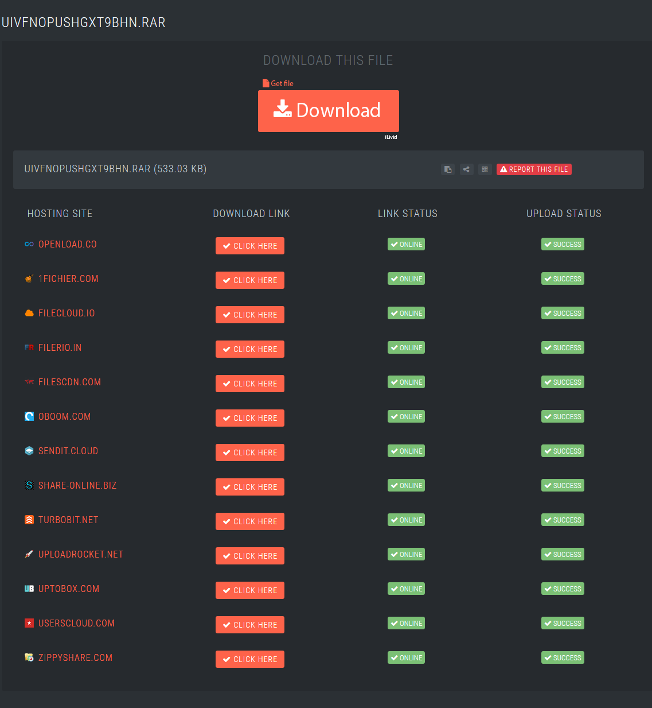The width and height of the screenshot is (652, 708).
Task: Click the LINK STATUS column header
Action: [408, 214]
